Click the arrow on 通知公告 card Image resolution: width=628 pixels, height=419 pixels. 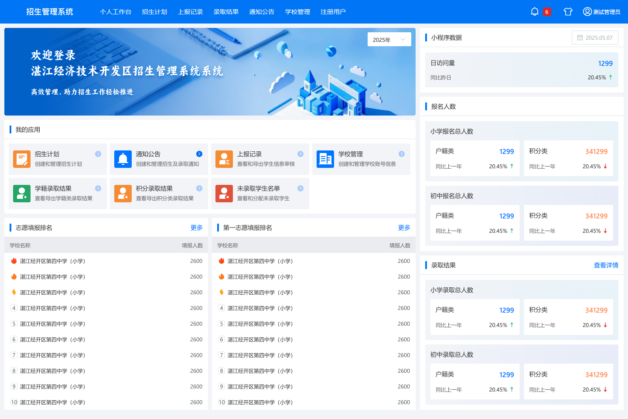(x=199, y=154)
